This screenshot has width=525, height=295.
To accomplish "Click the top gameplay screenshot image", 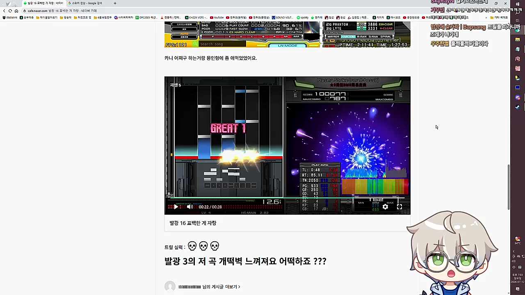I will [287, 34].
